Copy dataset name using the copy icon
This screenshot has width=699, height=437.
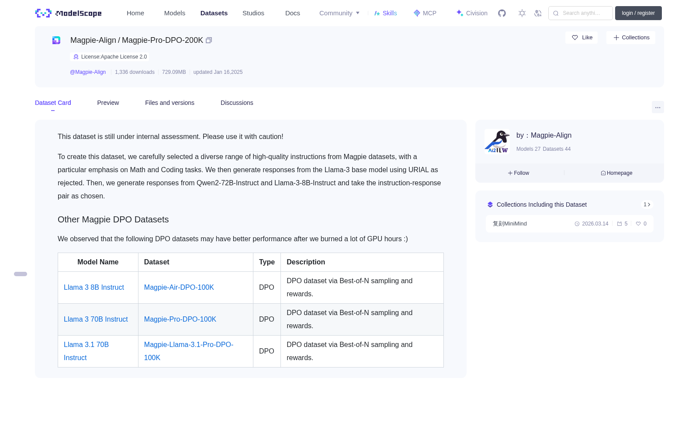[209, 40]
